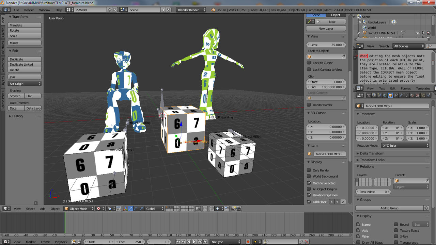Select the Modifiers tab (wrench icon)
The width and height of the screenshot is (436, 245).
[x=401, y=96]
